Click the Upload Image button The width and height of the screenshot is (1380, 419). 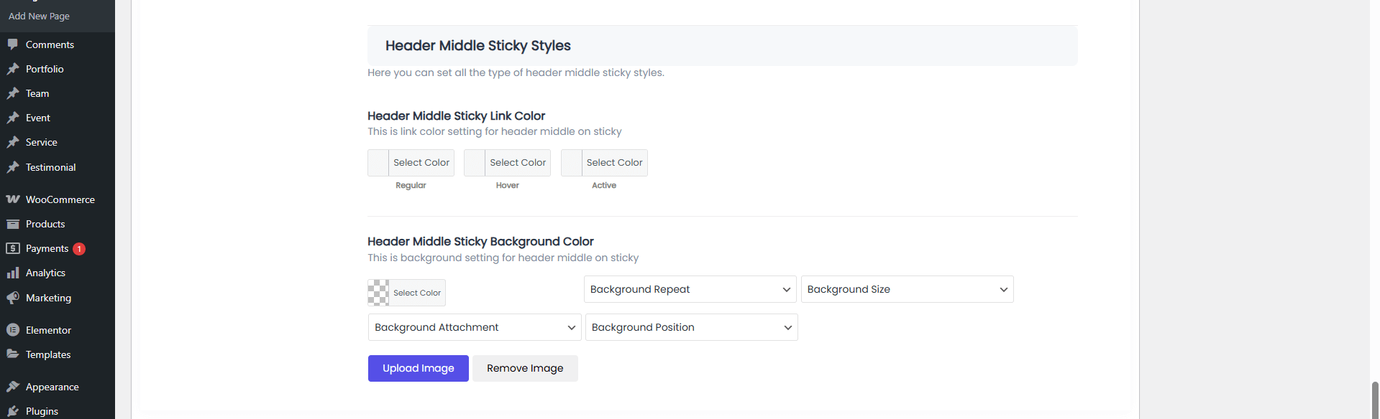418,368
